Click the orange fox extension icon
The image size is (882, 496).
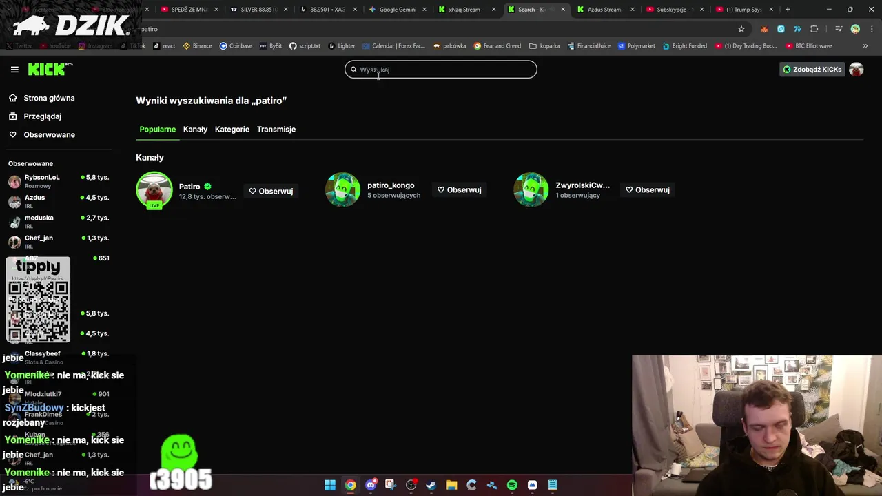[764, 29]
